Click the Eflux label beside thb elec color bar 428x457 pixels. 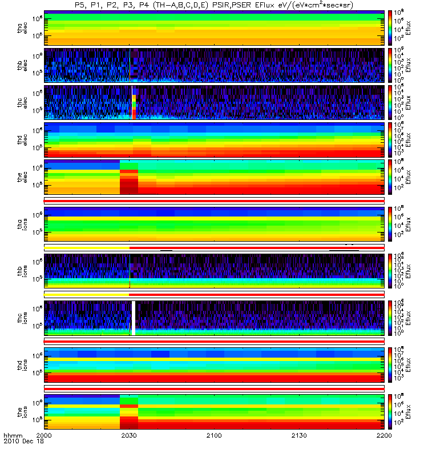(408, 65)
